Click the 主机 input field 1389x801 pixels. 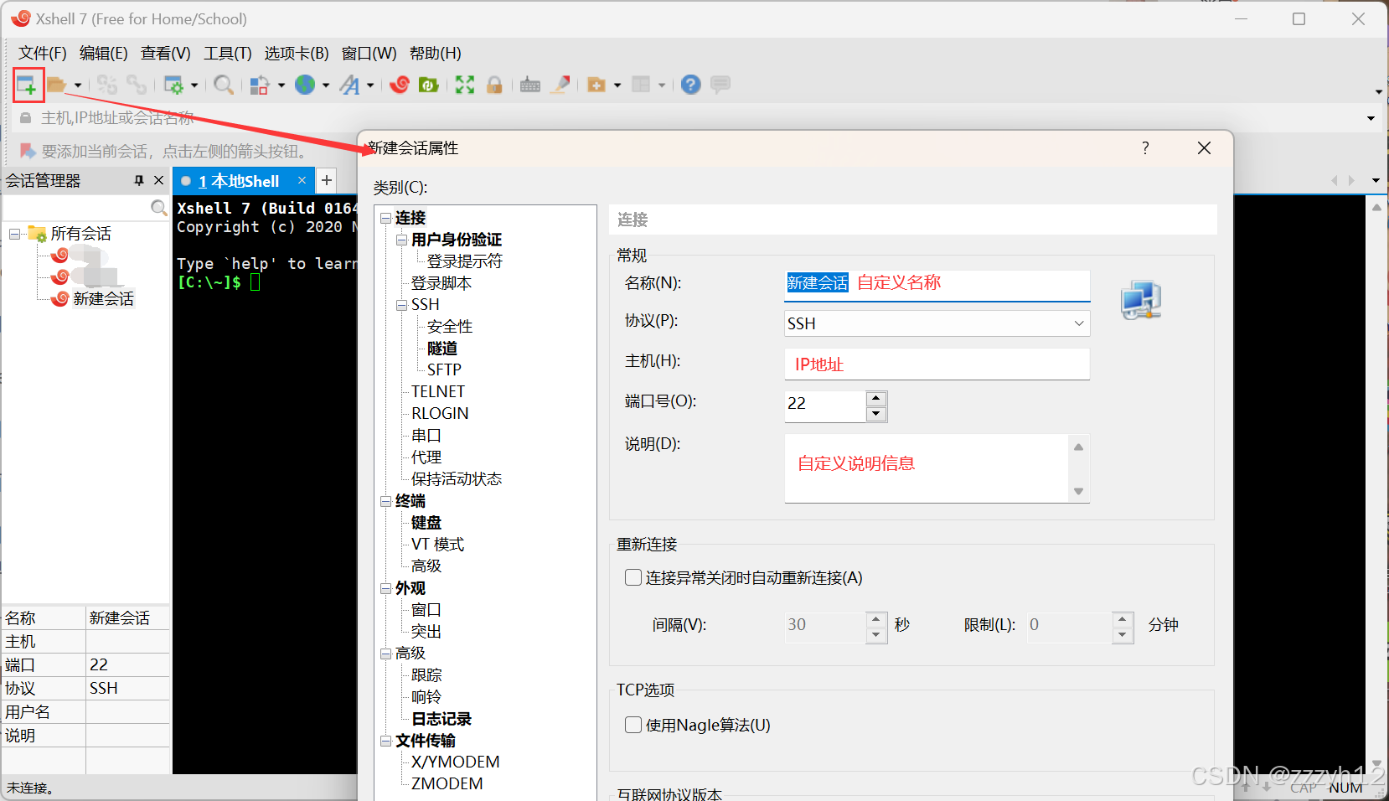pyautogui.click(x=937, y=364)
